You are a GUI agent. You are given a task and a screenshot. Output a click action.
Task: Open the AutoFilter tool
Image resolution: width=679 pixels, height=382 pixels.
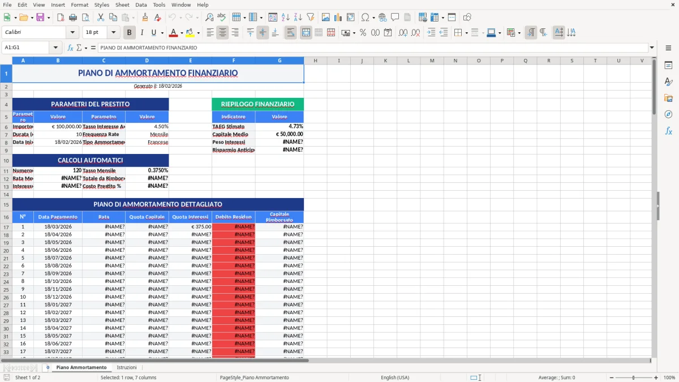311,17
